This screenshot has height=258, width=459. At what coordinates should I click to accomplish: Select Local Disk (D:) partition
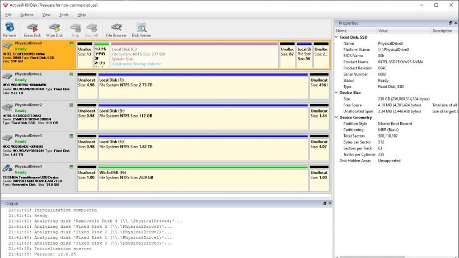click(203, 117)
